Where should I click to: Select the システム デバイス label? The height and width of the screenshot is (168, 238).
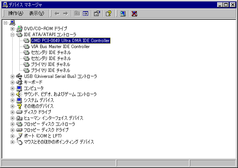(x=39, y=100)
